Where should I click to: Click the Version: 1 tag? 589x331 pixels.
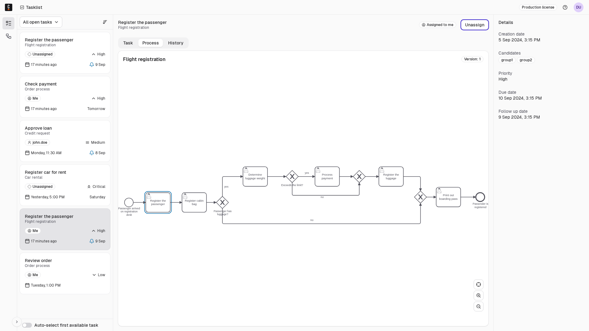click(x=472, y=59)
